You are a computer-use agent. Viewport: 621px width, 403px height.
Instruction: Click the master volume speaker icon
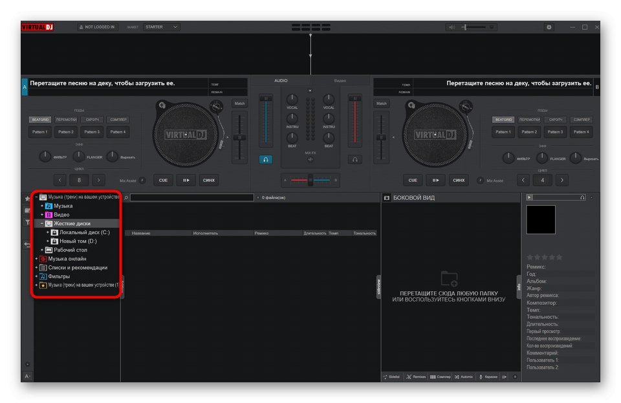(x=452, y=27)
